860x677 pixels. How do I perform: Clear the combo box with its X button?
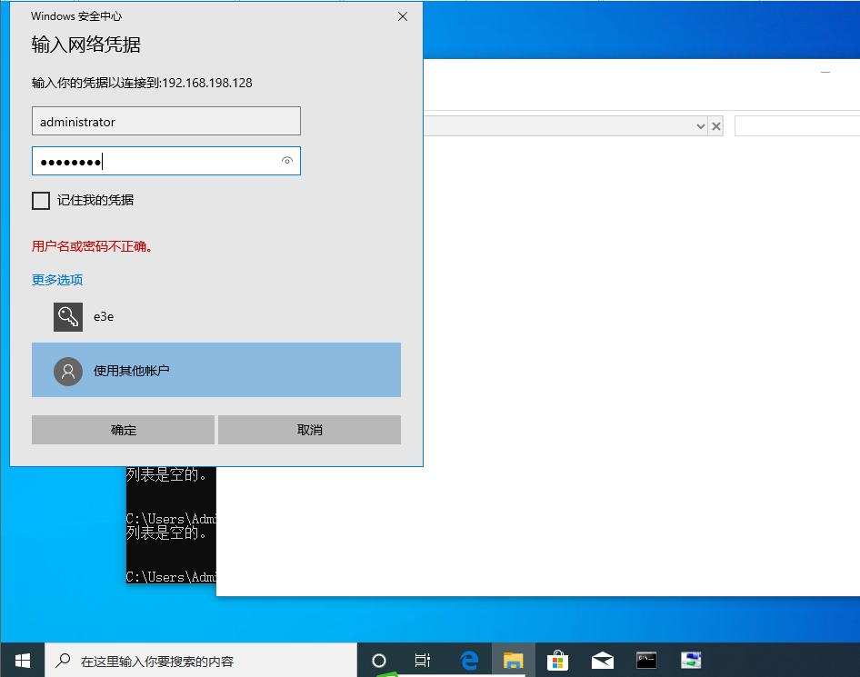point(716,126)
